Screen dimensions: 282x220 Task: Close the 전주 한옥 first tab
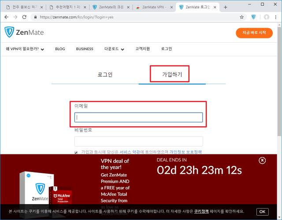pos(41,7)
